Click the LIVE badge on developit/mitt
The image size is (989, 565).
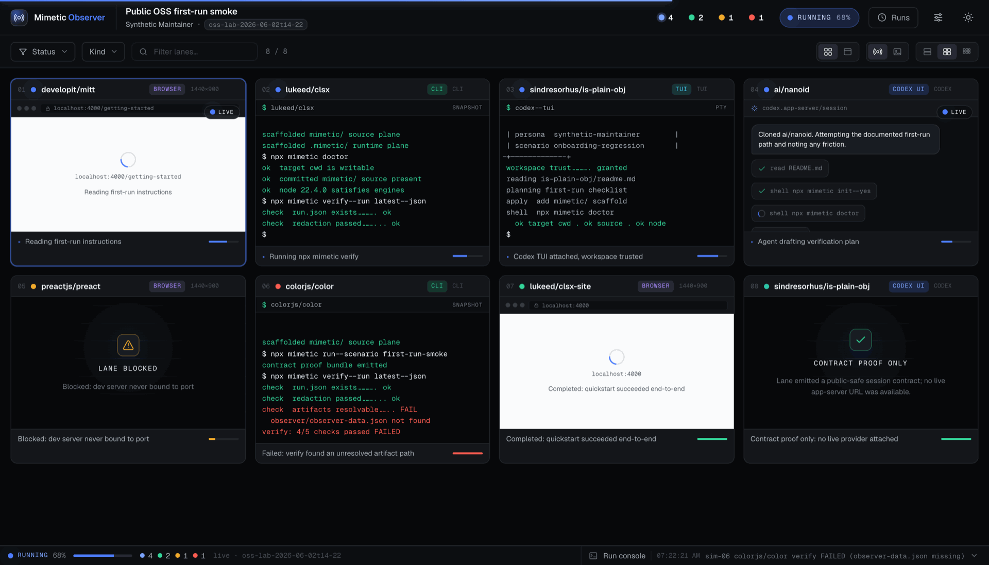tap(222, 112)
